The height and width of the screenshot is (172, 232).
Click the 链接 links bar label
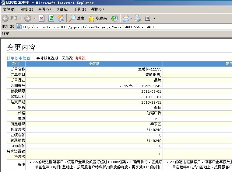pos(5,34)
